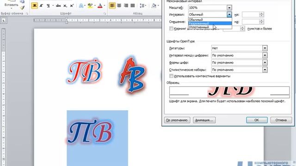Image resolution: width=296 pixels, height=166 pixels.
Task: Open the Масштаб 100% dropdown
Action: click(229, 8)
